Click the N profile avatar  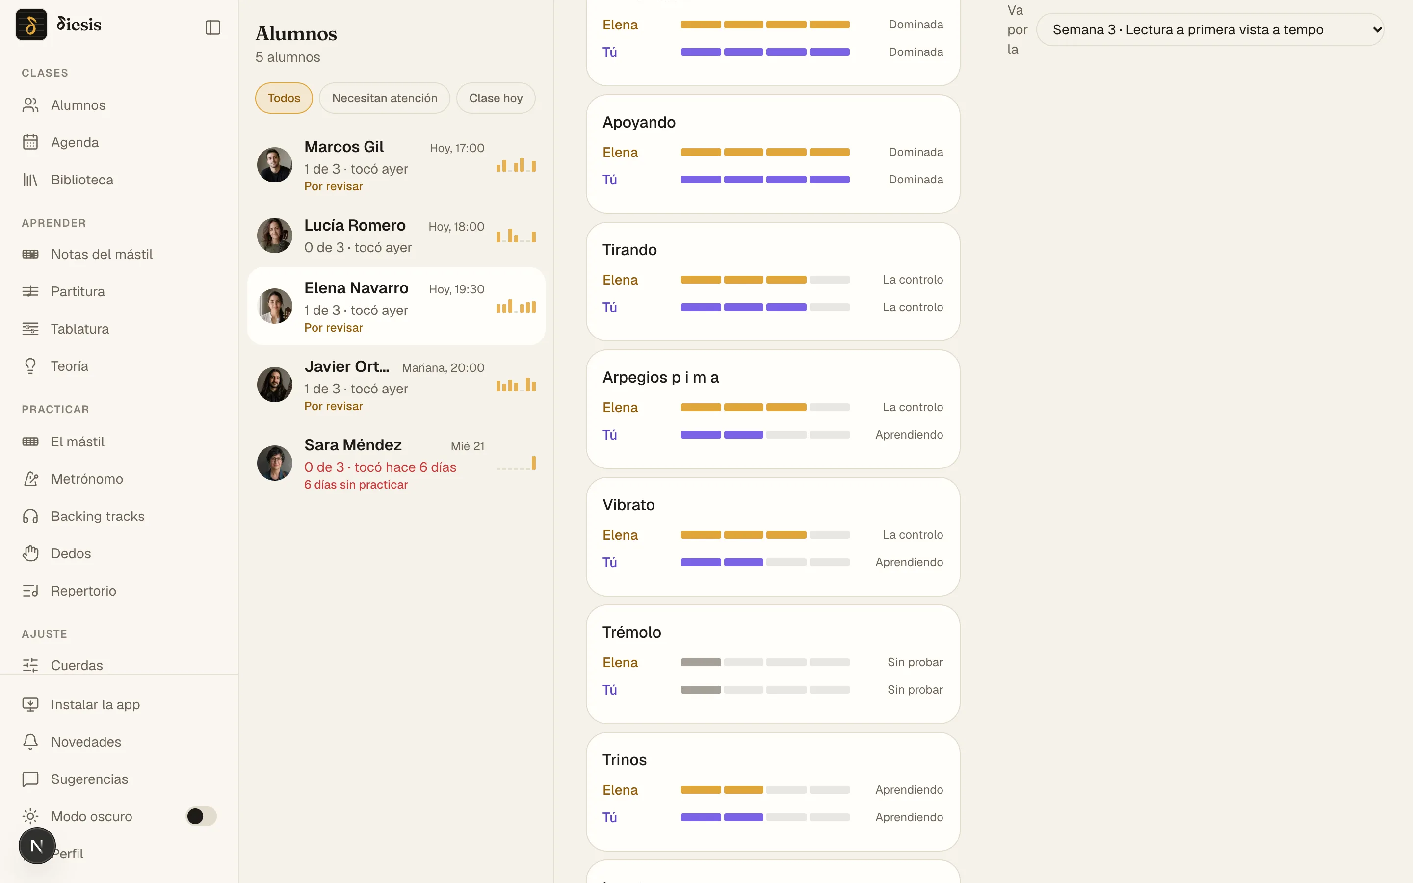(37, 846)
